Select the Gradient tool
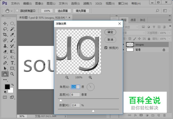 (x=12, y=51)
